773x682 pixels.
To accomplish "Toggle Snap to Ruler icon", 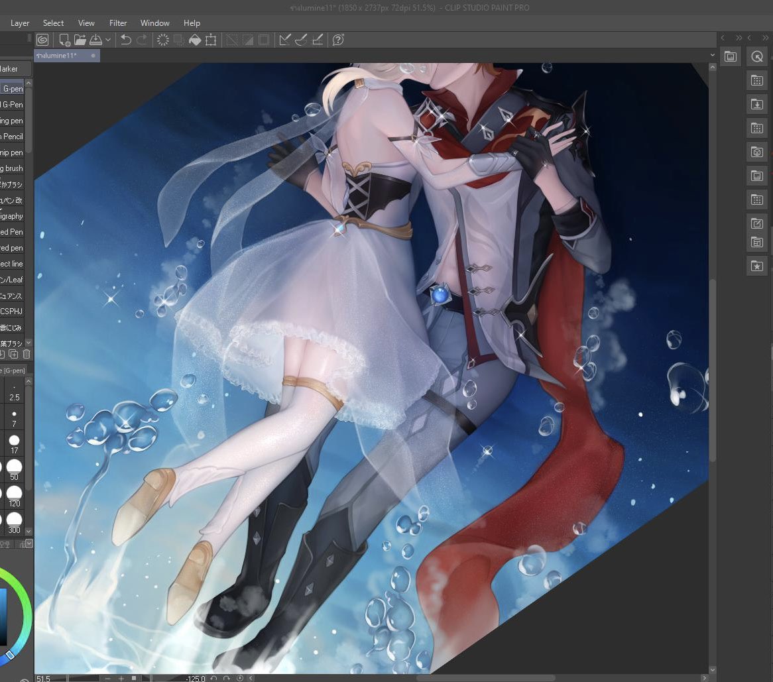I will (284, 40).
